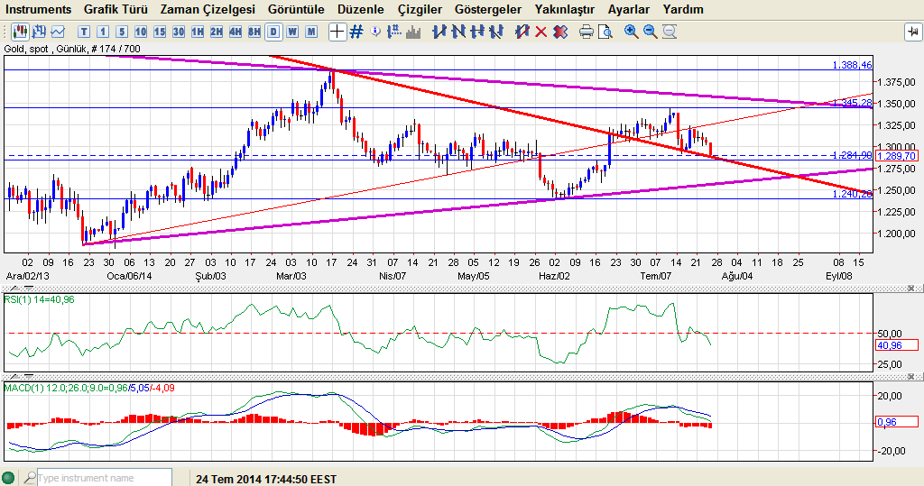
Task: Open print preview icon
Action: 605,32
